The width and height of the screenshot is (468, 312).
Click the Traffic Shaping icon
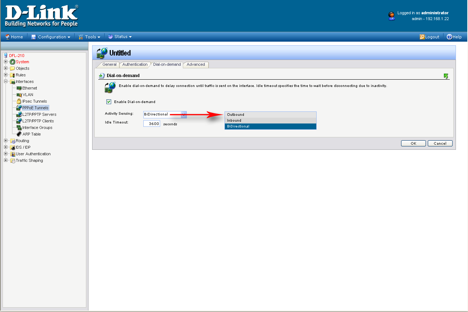[x=12, y=160]
